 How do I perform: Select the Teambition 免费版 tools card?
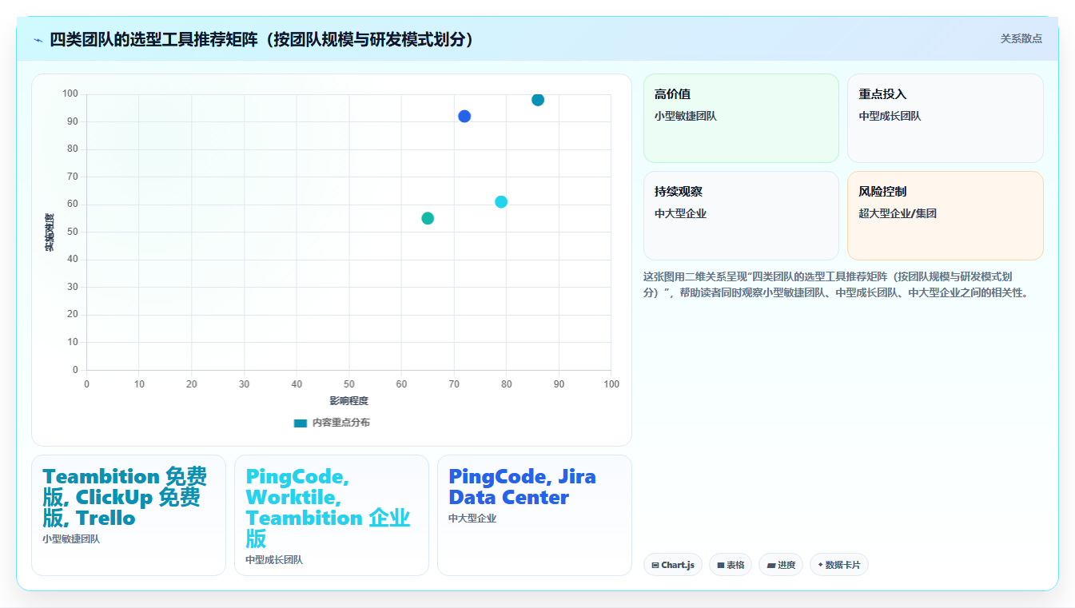(129, 515)
